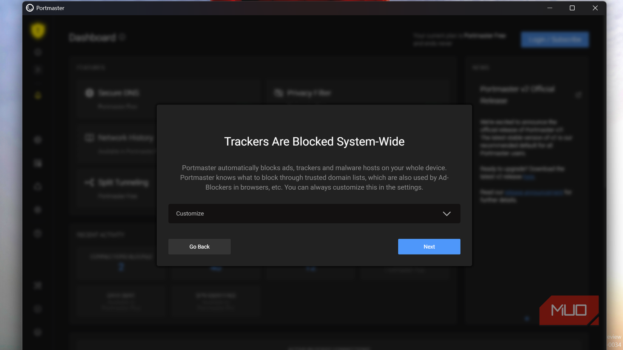Click the Next button

pos(429,247)
